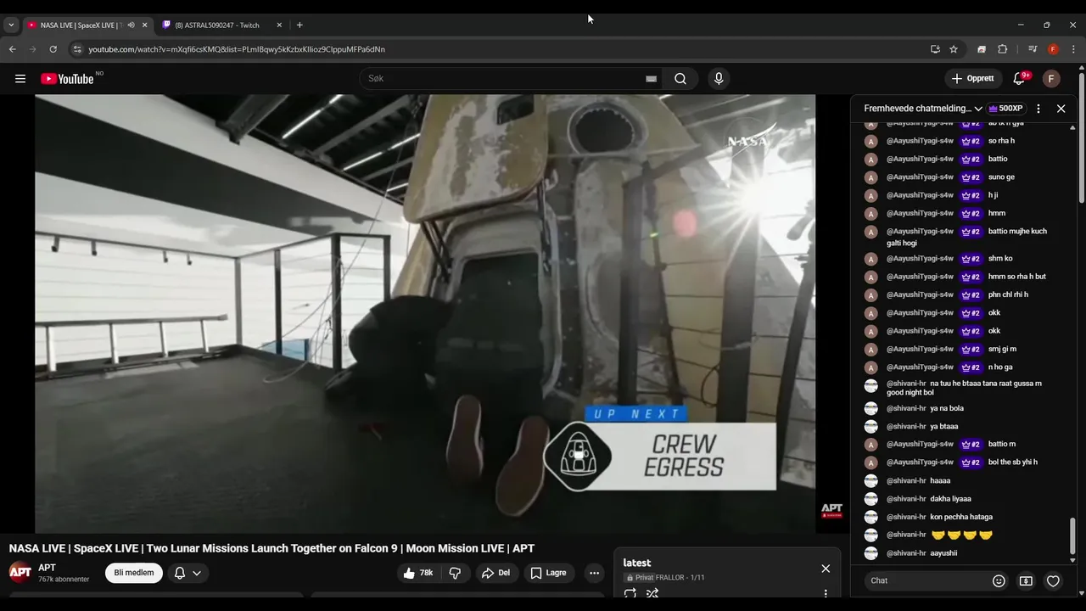The height and width of the screenshot is (611, 1086).
Task: Open the Chrome three-dot menu
Action: pos(1073,49)
